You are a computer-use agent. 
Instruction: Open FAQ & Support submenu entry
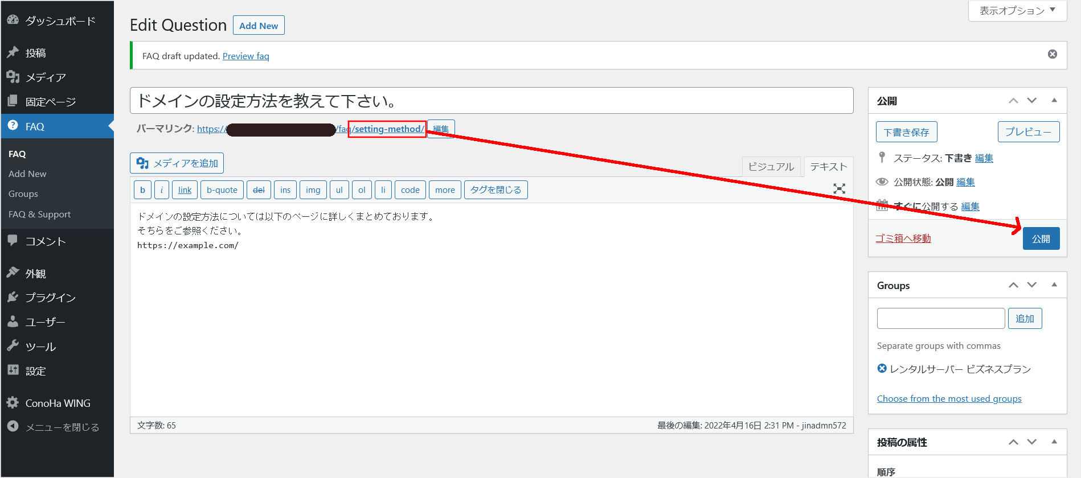point(40,214)
